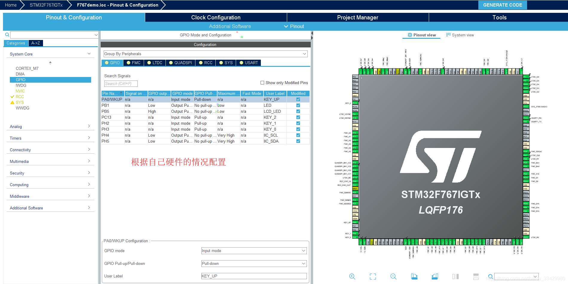Screen dimensions: 568x284
Task: Click the vertical split view icon
Action: coord(455,277)
